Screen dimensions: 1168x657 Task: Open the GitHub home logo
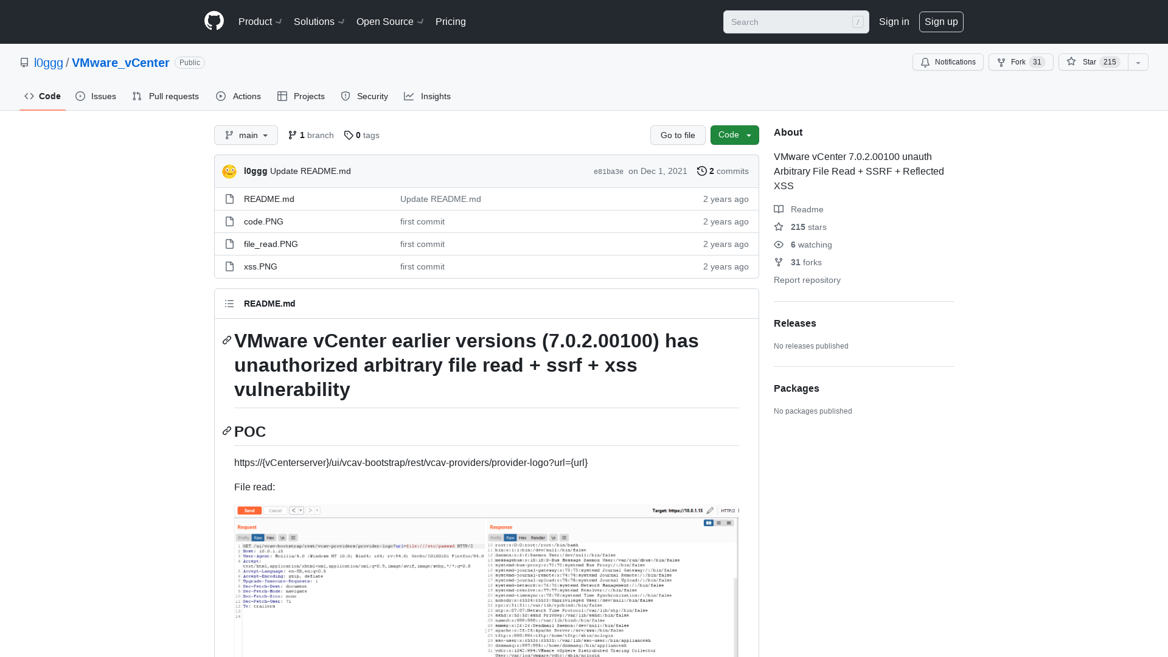(x=214, y=21)
